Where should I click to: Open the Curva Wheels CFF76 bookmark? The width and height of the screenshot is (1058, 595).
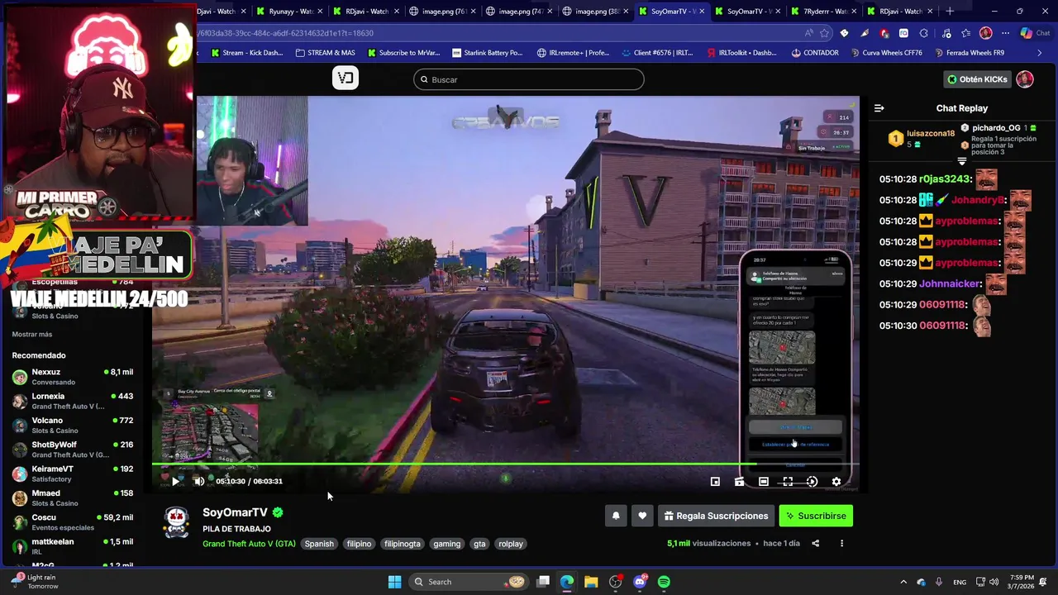(x=885, y=53)
